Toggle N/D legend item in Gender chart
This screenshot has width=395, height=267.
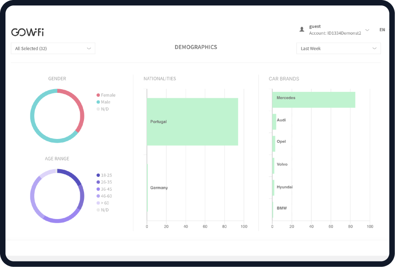103,109
